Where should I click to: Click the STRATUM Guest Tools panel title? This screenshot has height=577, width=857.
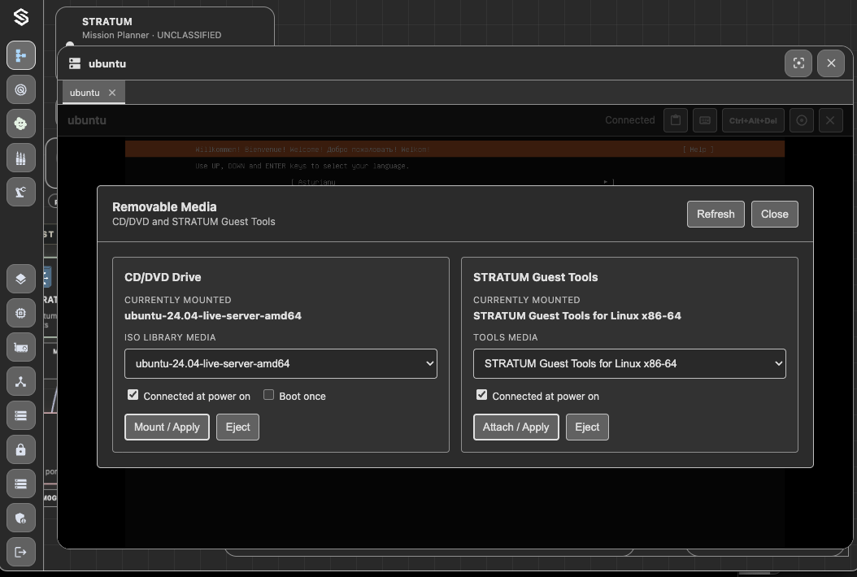click(536, 277)
